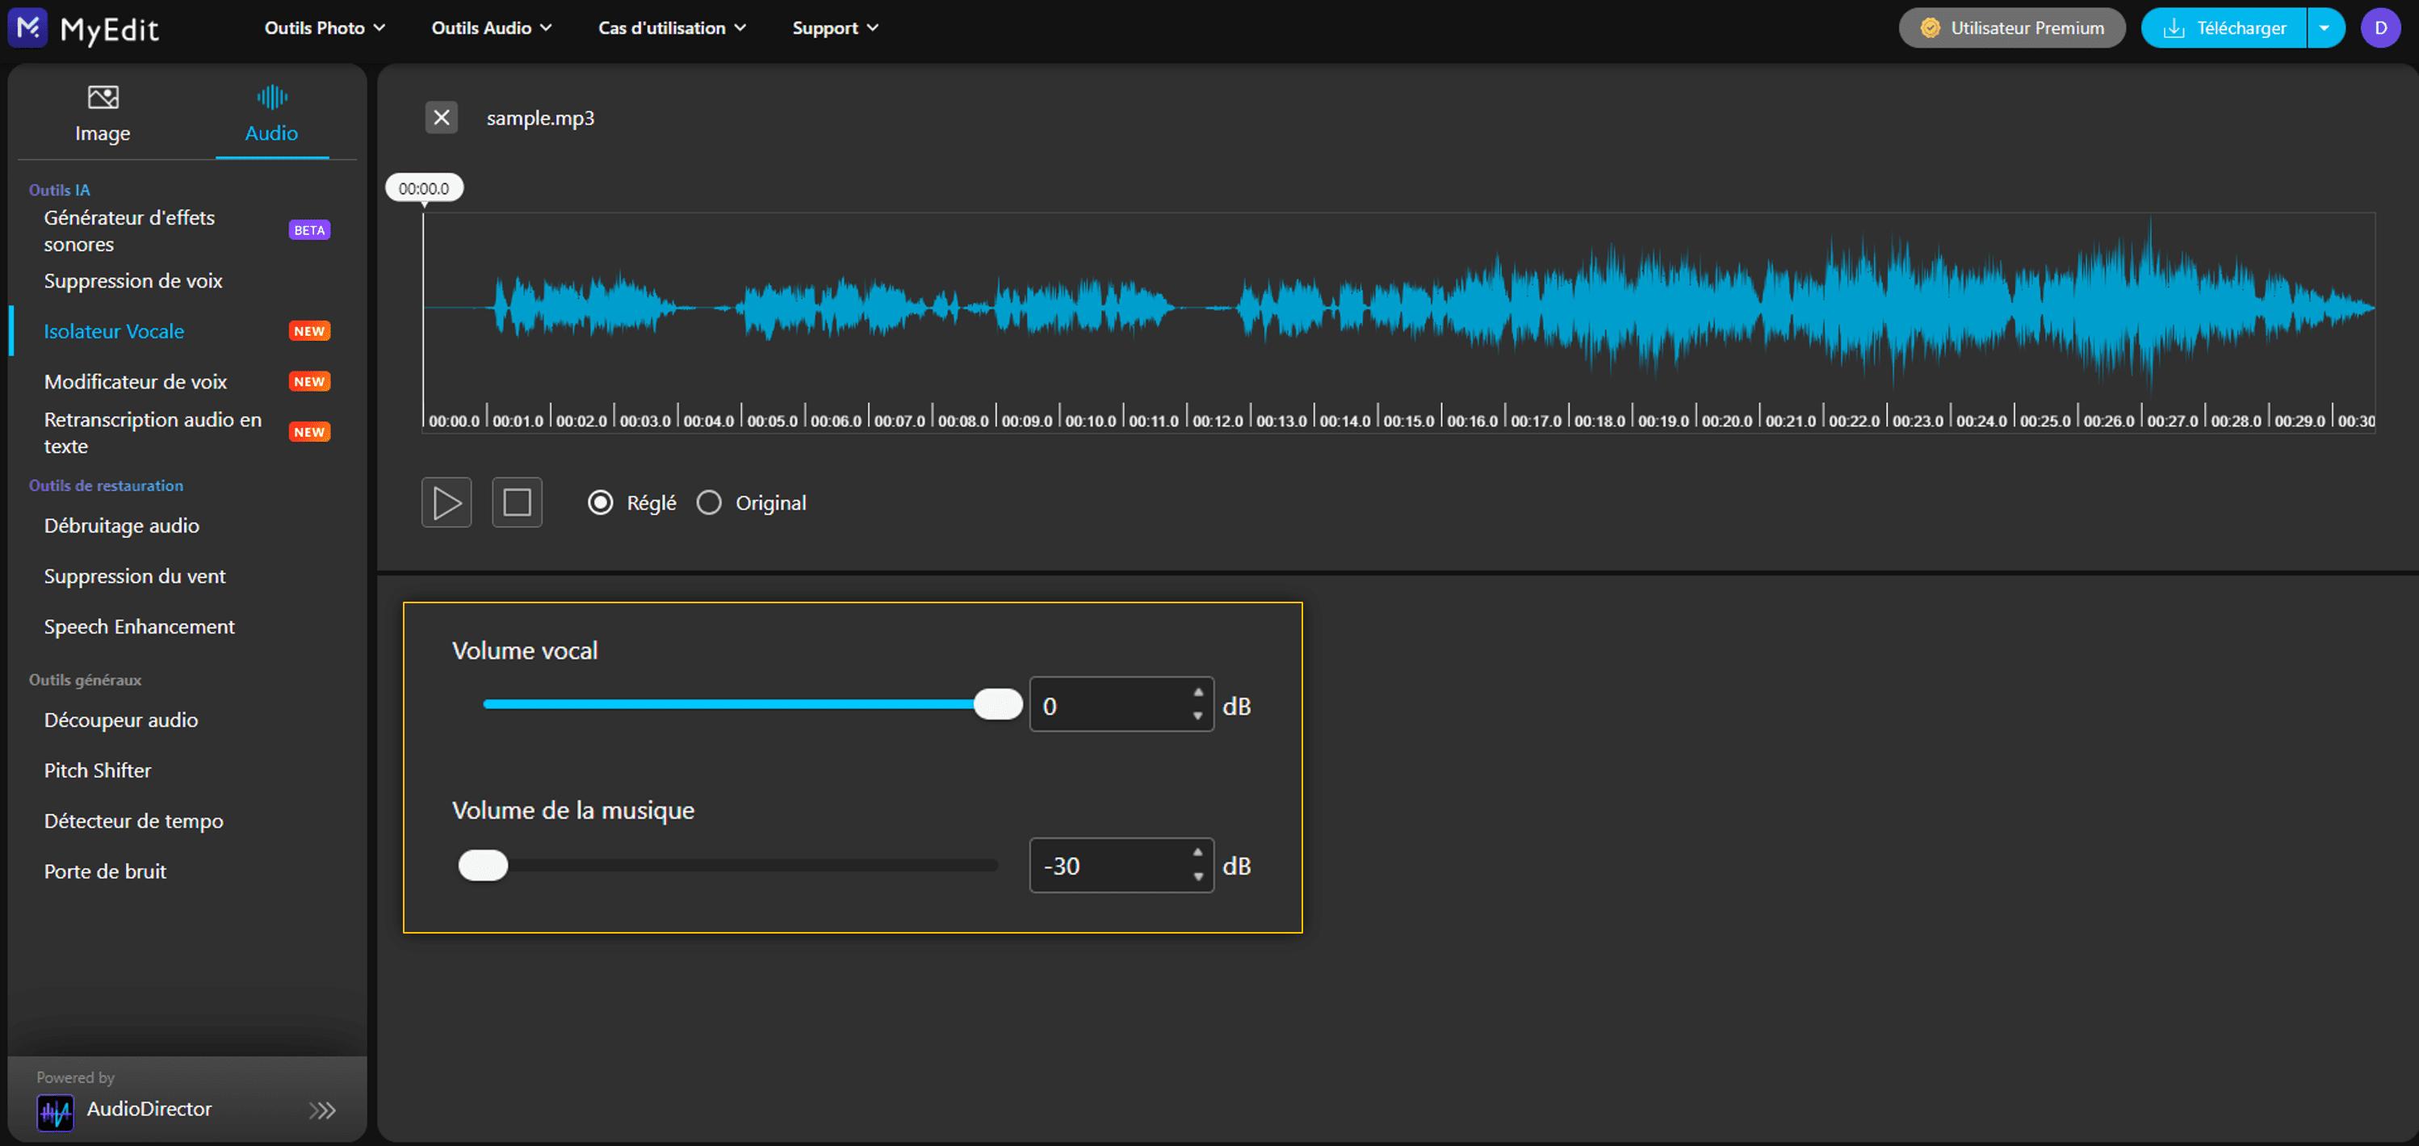Close the sample.mp3 file
Viewport: 2419px width, 1146px height.
pyautogui.click(x=442, y=117)
